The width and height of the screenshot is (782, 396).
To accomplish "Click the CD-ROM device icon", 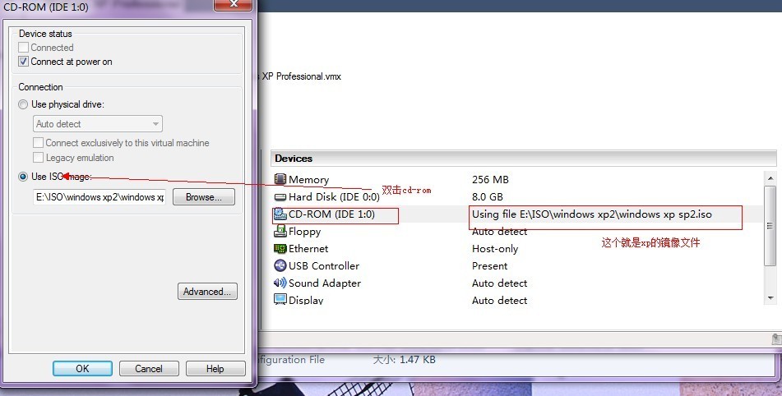I will pos(280,214).
